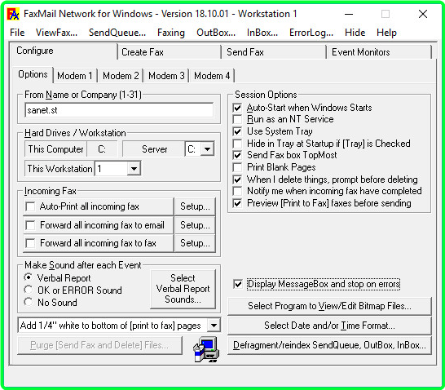Open the Help menu

[x=386, y=33]
